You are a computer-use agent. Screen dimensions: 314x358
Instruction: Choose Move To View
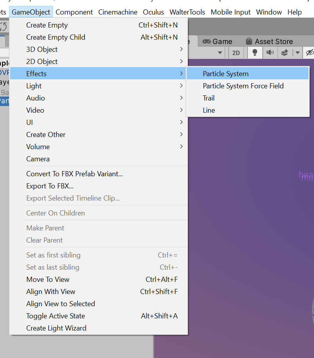pyautogui.click(x=99, y=279)
